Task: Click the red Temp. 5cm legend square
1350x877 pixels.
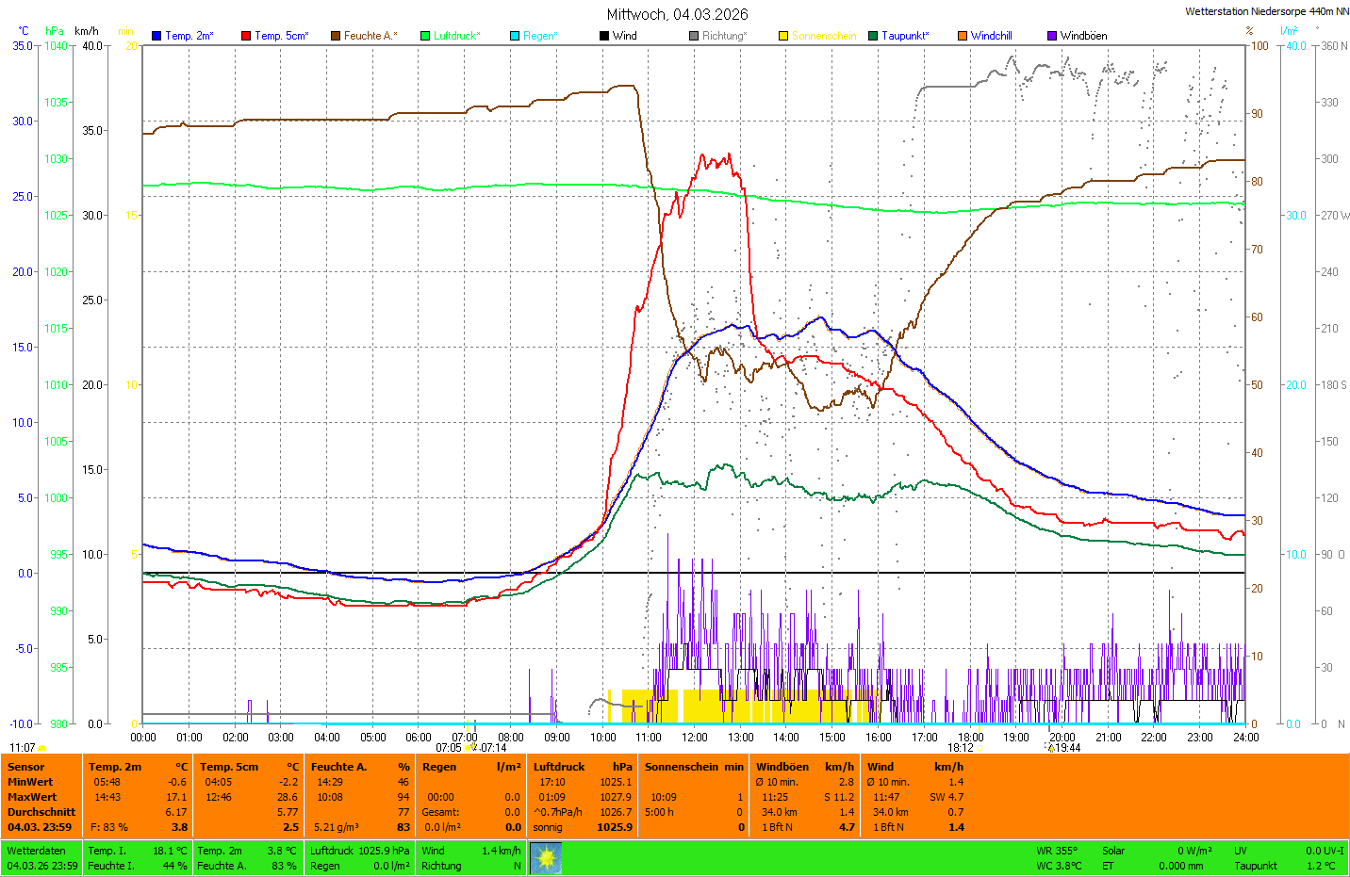Action: click(246, 36)
